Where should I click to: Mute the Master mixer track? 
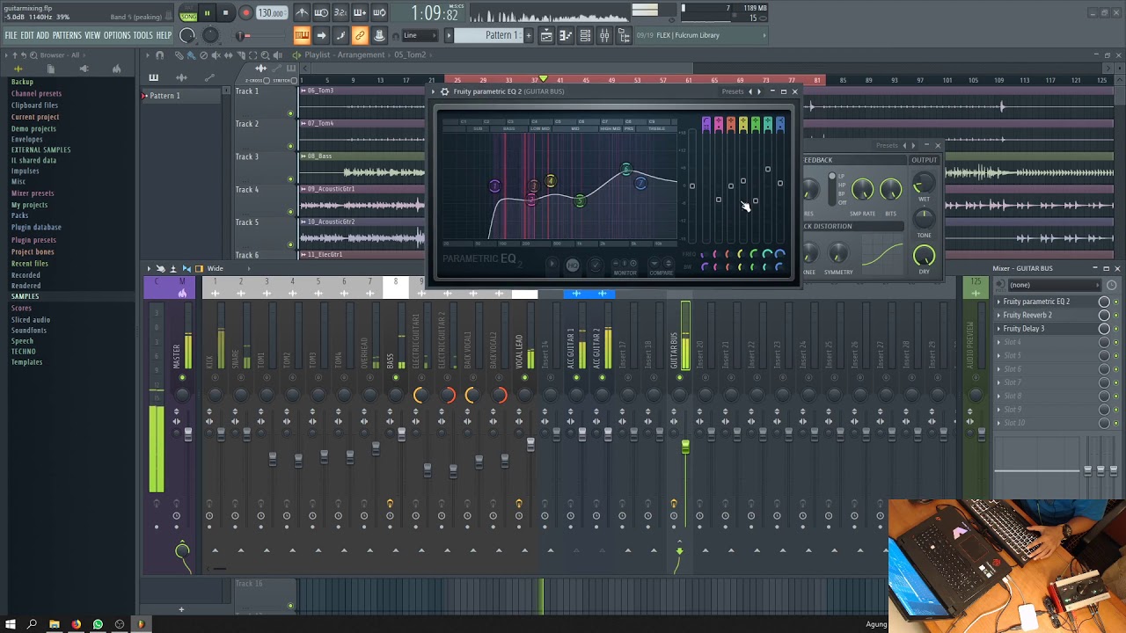click(x=182, y=378)
